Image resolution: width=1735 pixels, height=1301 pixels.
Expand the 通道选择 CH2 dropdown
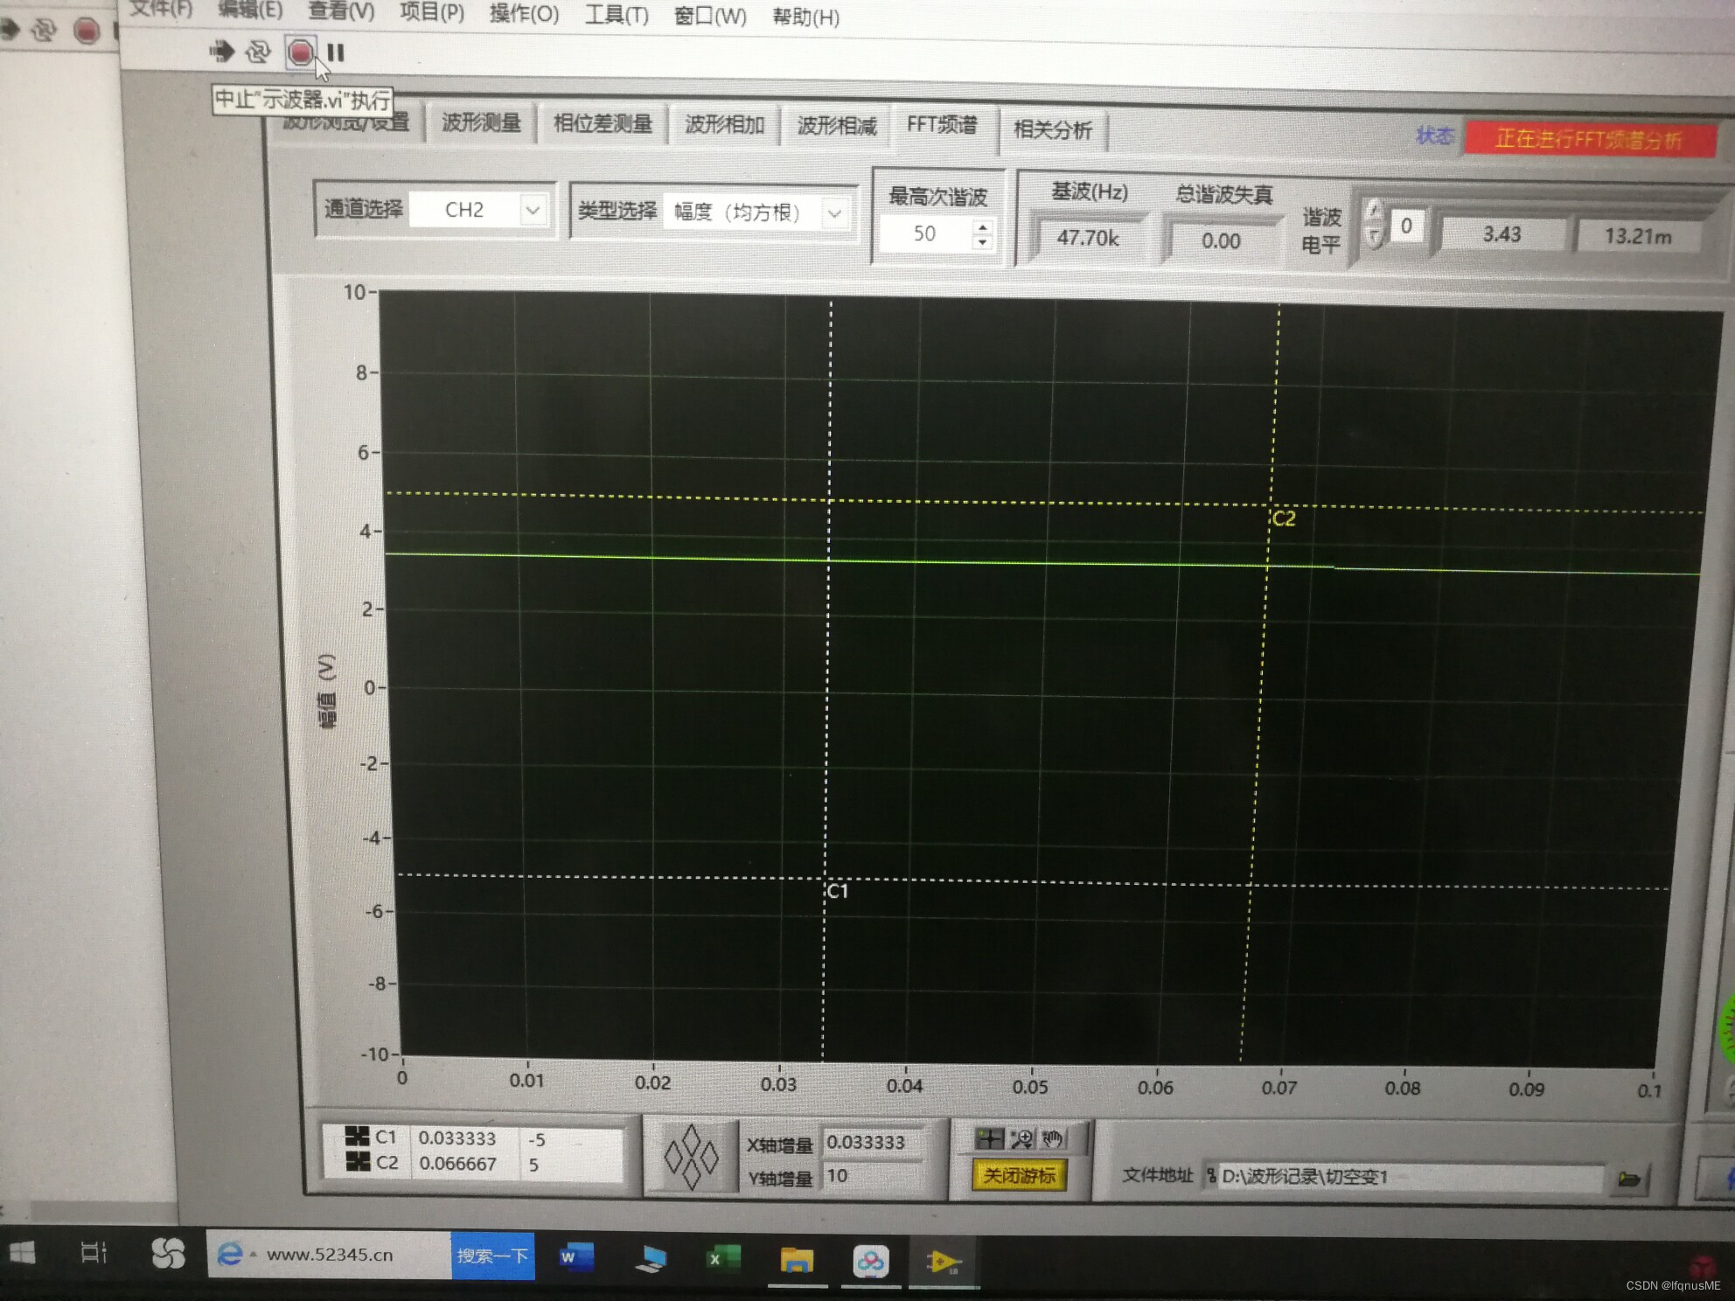point(533,210)
